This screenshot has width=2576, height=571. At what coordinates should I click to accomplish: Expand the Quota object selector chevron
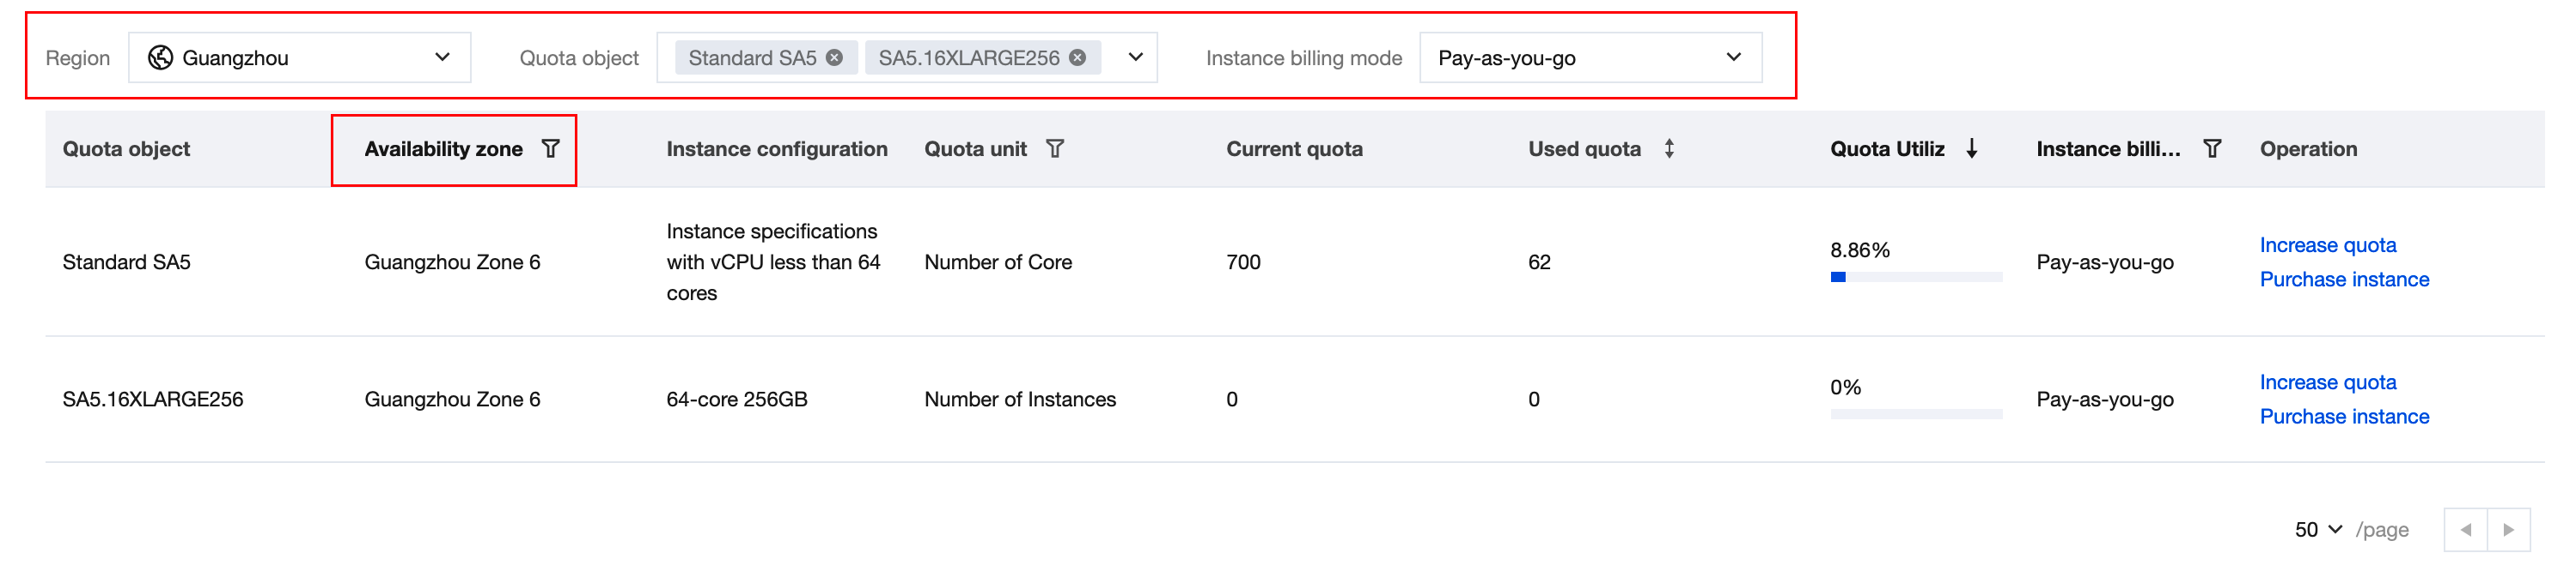(1135, 58)
